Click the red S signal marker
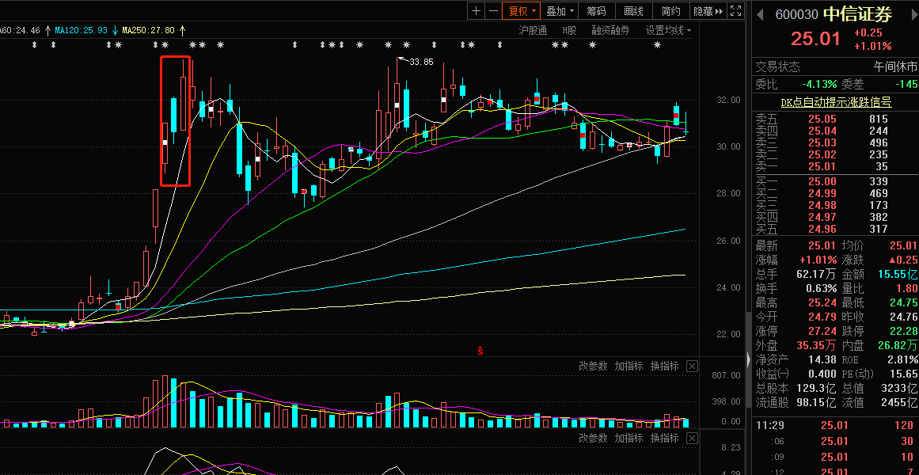Viewport: 919px width, 475px height. coord(480,350)
